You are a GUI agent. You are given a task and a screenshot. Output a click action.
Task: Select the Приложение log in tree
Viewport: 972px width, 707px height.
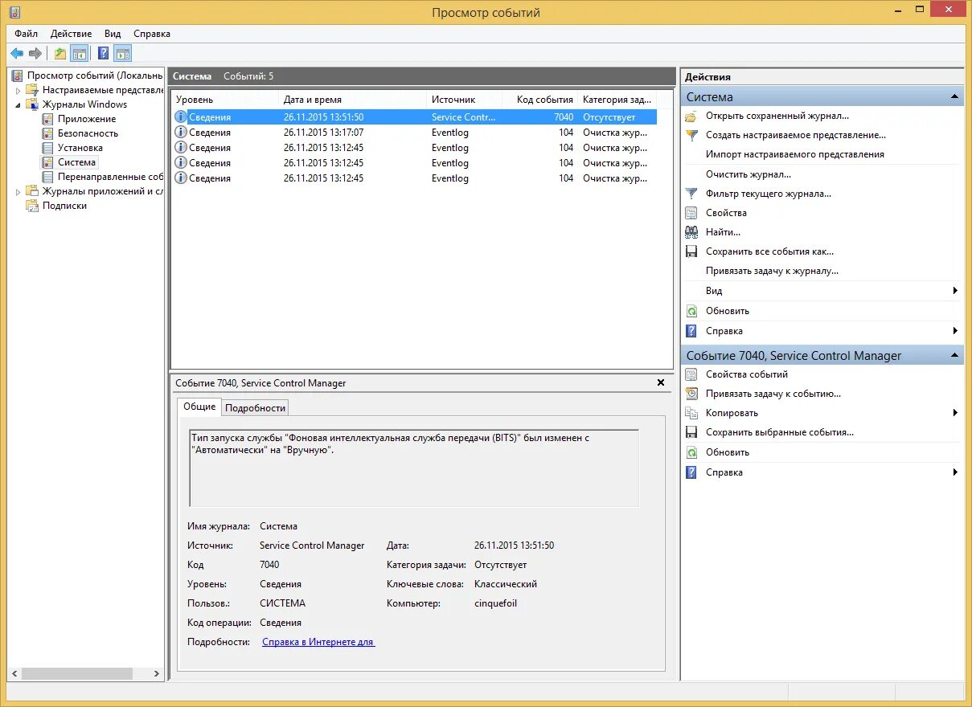pyautogui.click(x=87, y=119)
